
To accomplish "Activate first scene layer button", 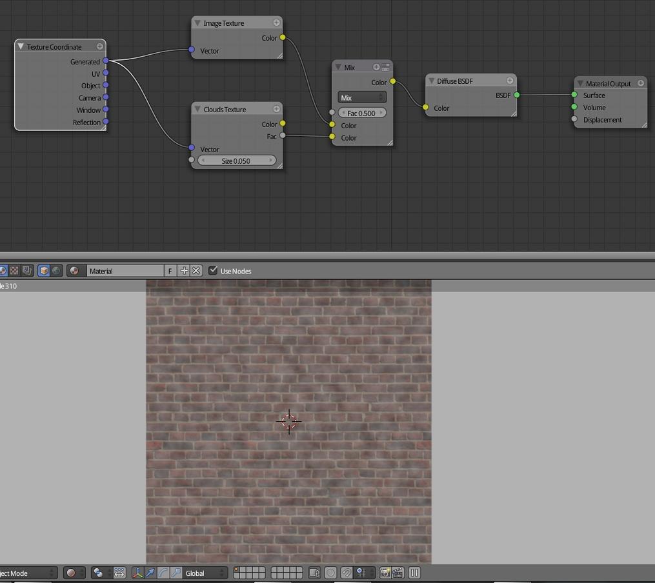I will 236,569.
